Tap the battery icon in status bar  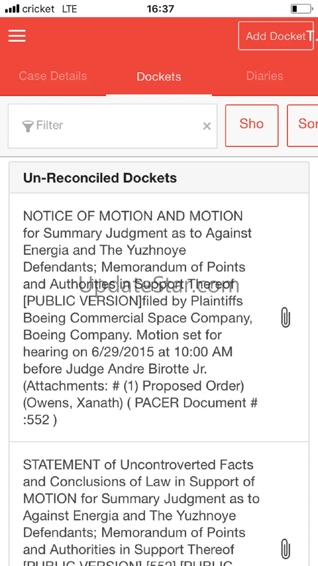[301, 9]
